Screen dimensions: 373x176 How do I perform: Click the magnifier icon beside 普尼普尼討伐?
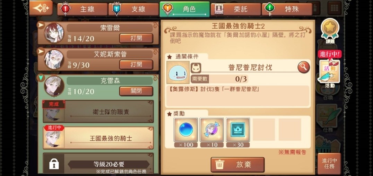pos(304,67)
